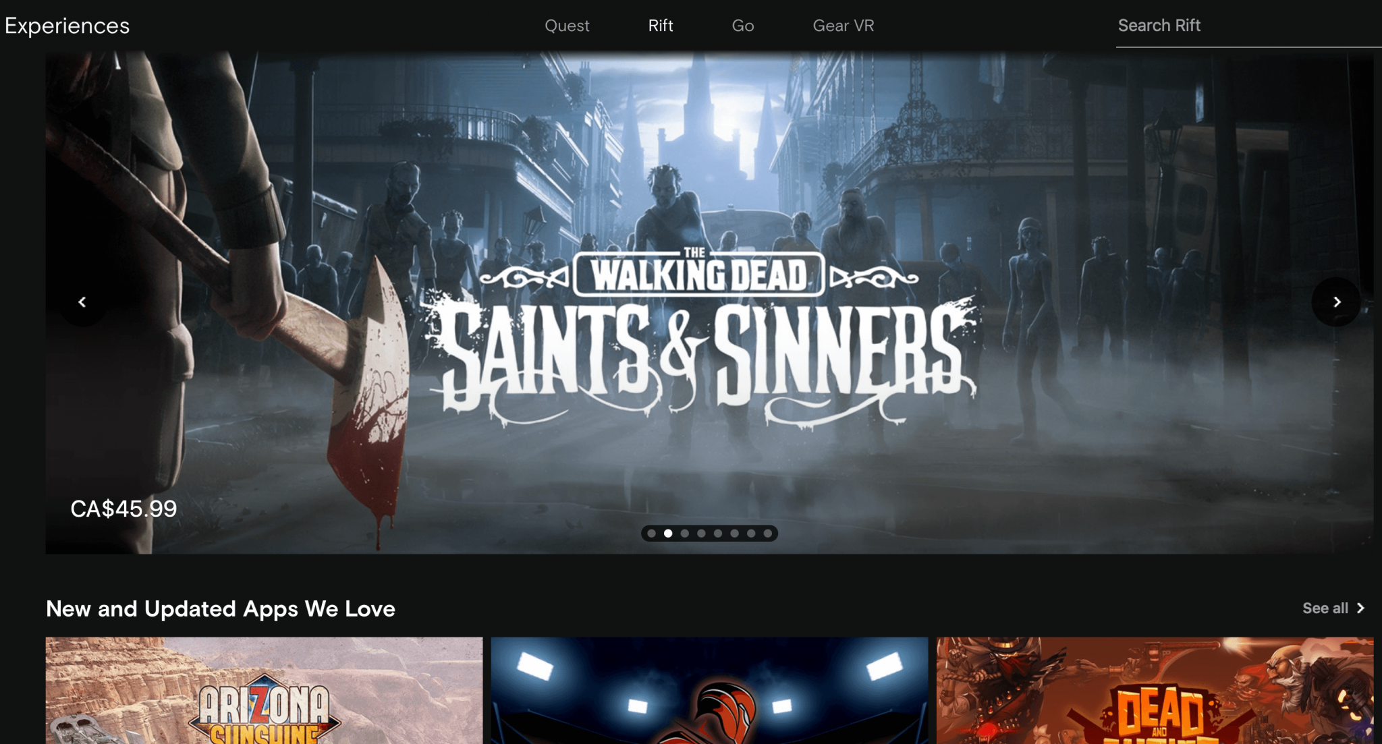Select the fifth carousel dot indicator
This screenshot has width=1382, height=744.
click(x=717, y=532)
